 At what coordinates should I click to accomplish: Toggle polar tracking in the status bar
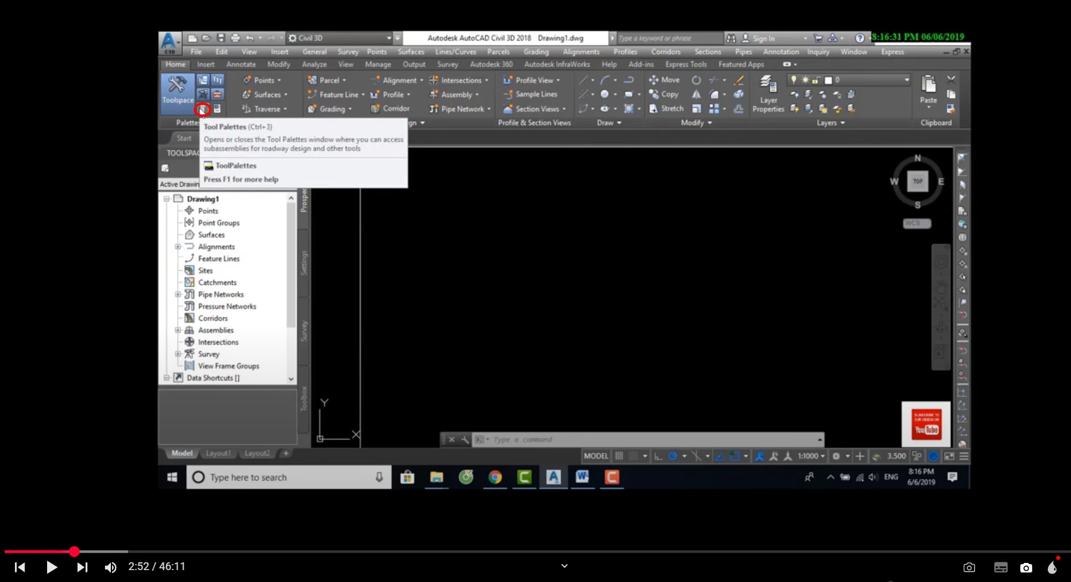(x=673, y=456)
